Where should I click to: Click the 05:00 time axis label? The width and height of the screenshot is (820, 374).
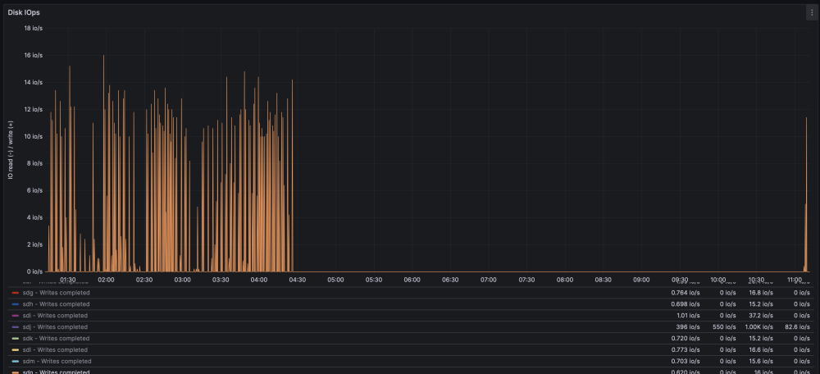(335, 280)
